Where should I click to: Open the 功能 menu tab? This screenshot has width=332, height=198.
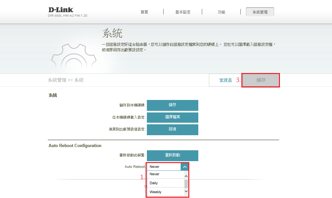tap(221, 12)
